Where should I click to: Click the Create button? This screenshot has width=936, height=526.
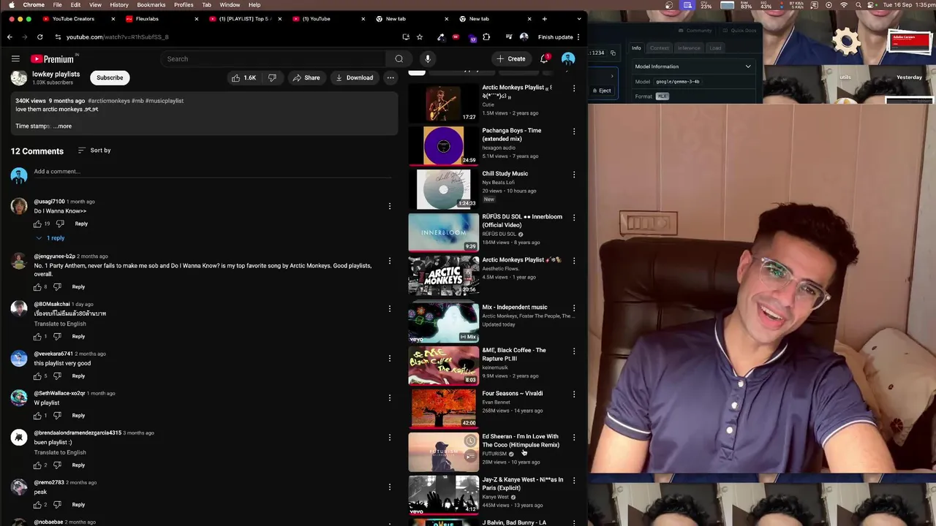tap(510, 58)
